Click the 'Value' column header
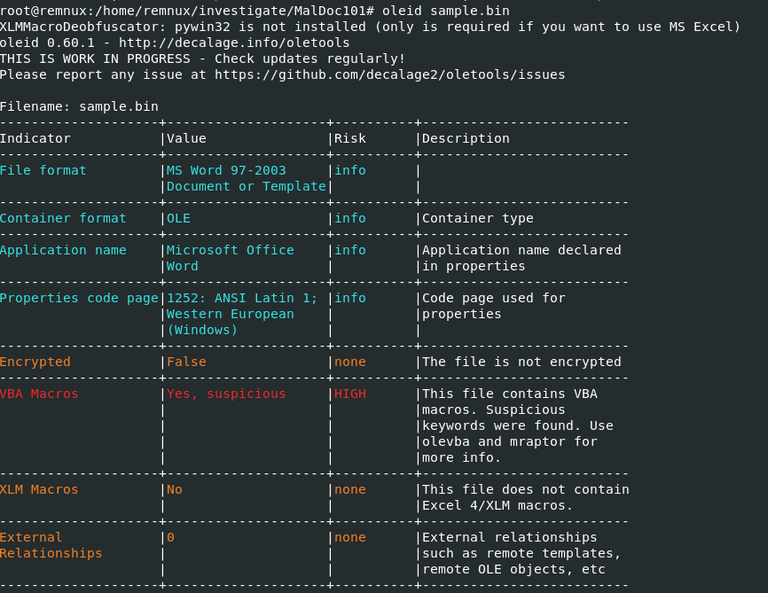768x593 pixels. pyautogui.click(x=186, y=138)
